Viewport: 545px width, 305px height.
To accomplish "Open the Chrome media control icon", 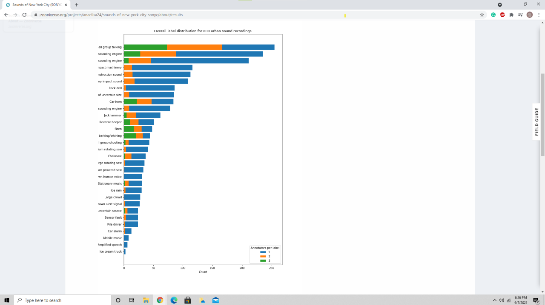I will tap(520, 14).
